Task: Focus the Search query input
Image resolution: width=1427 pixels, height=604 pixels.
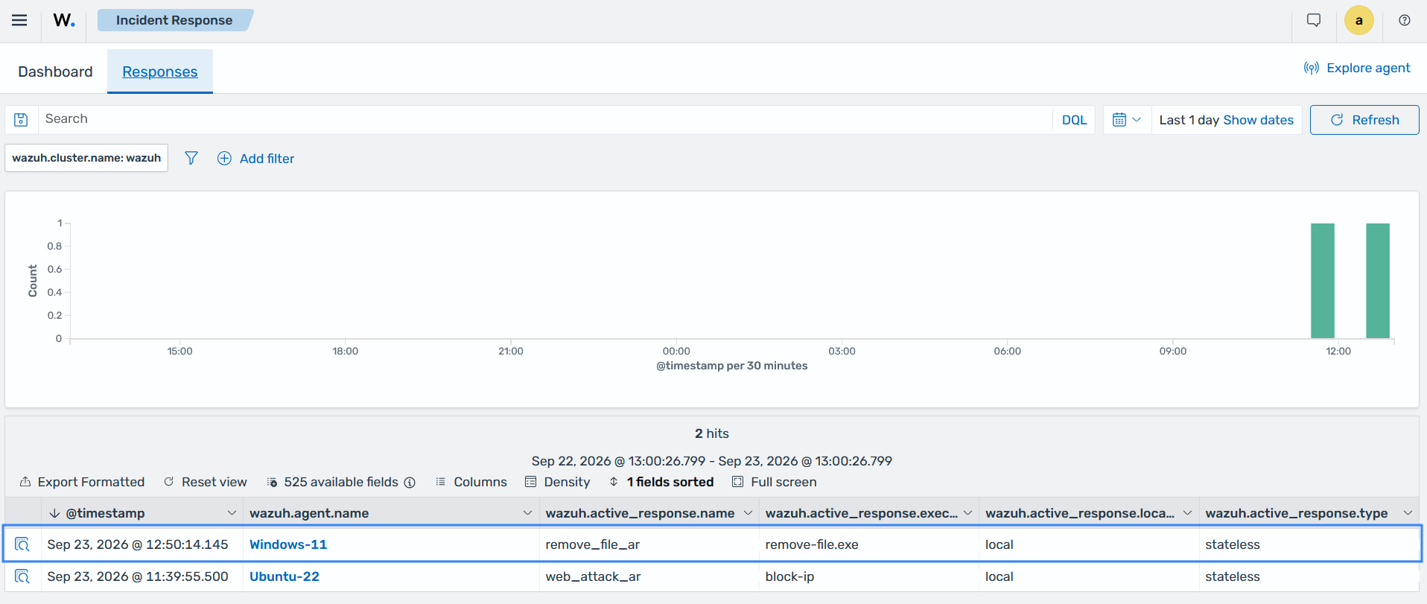Action: (545, 119)
